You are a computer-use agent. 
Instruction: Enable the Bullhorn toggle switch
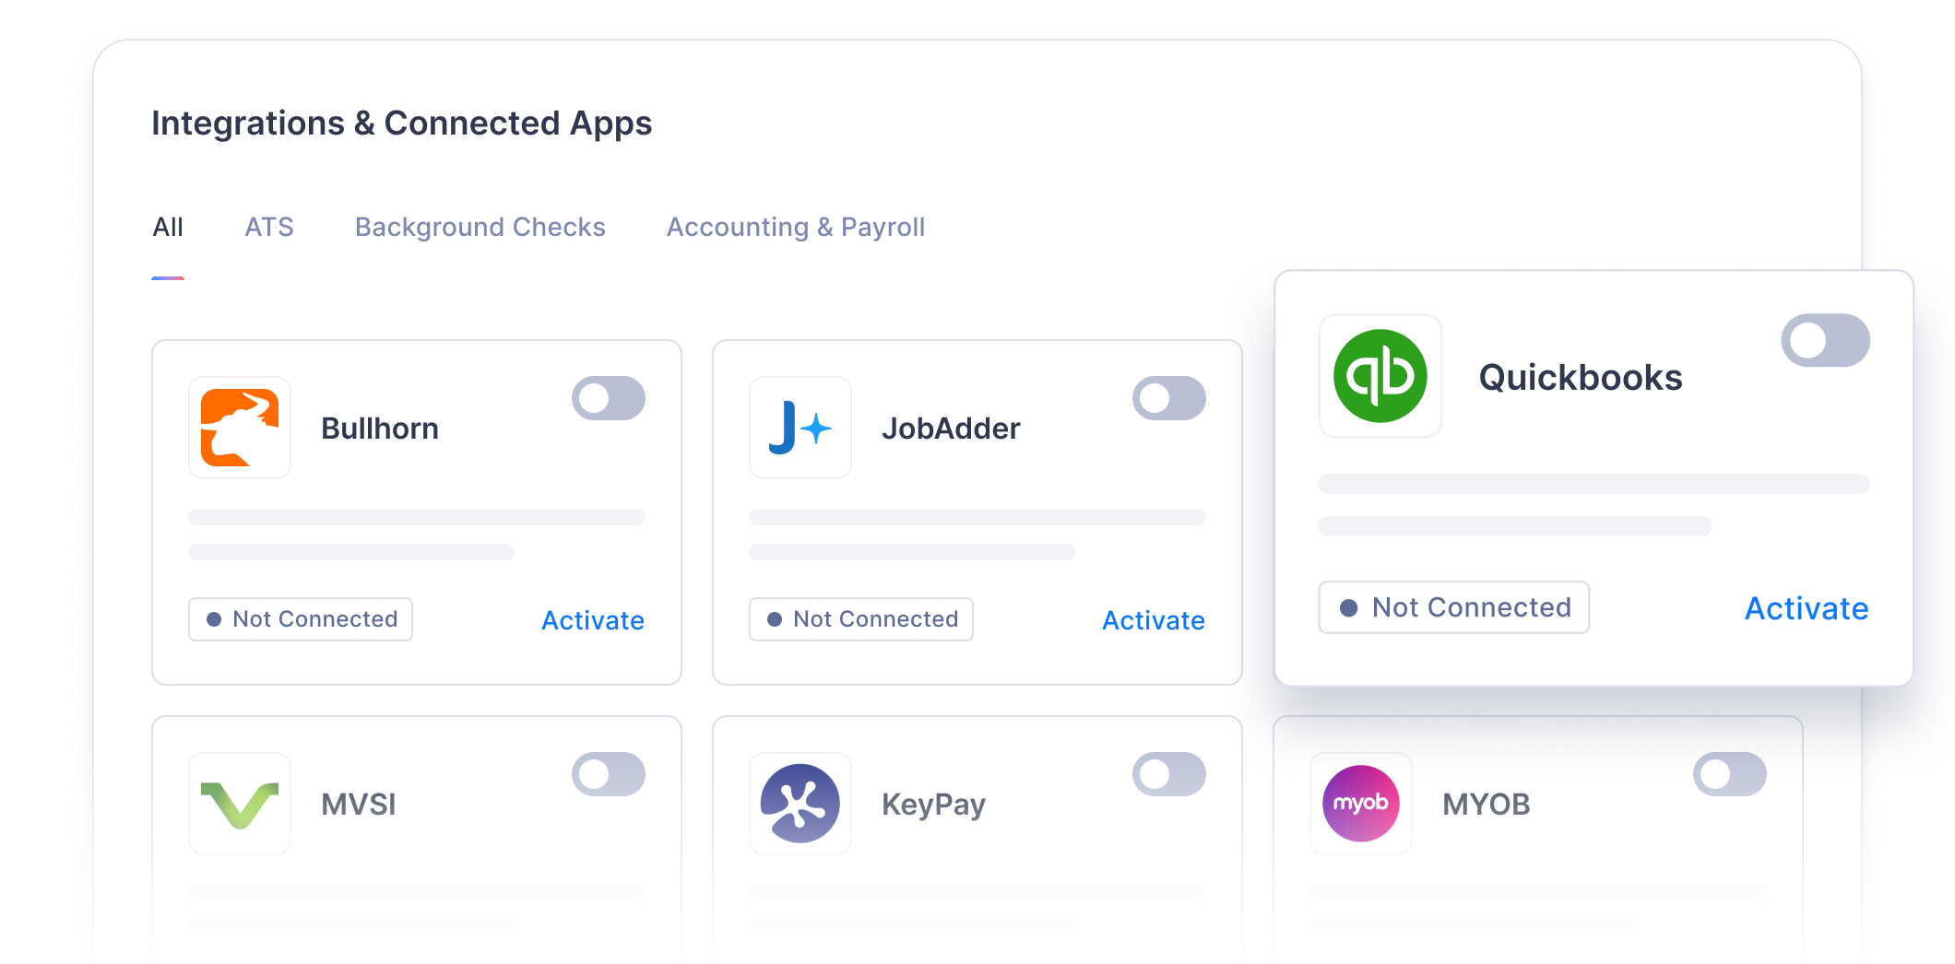609,398
